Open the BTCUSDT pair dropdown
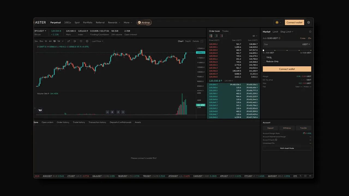The image size is (349, 196). click(40, 31)
